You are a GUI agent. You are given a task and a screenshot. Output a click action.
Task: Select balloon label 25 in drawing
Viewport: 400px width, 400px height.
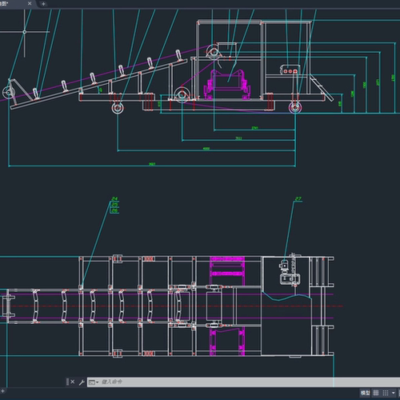114,205
